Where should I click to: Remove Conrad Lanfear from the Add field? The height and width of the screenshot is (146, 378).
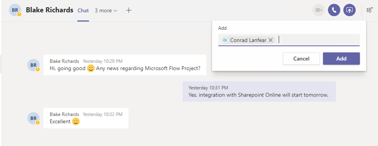click(x=271, y=40)
